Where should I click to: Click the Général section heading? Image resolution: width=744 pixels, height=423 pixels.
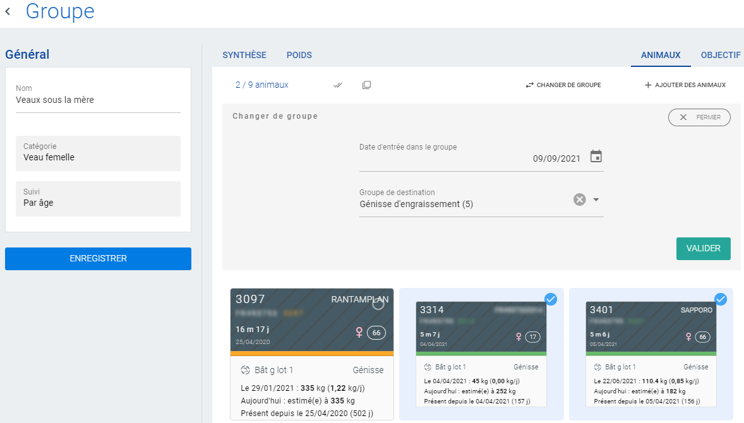[x=28, y=54]
